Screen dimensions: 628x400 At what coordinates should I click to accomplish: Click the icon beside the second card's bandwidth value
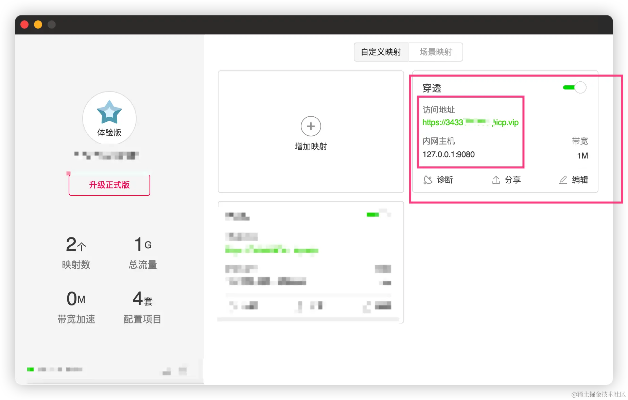pyautogui.click(x=381, y=282)
